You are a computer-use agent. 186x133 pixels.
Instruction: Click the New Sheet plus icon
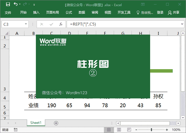click(56, 123)
